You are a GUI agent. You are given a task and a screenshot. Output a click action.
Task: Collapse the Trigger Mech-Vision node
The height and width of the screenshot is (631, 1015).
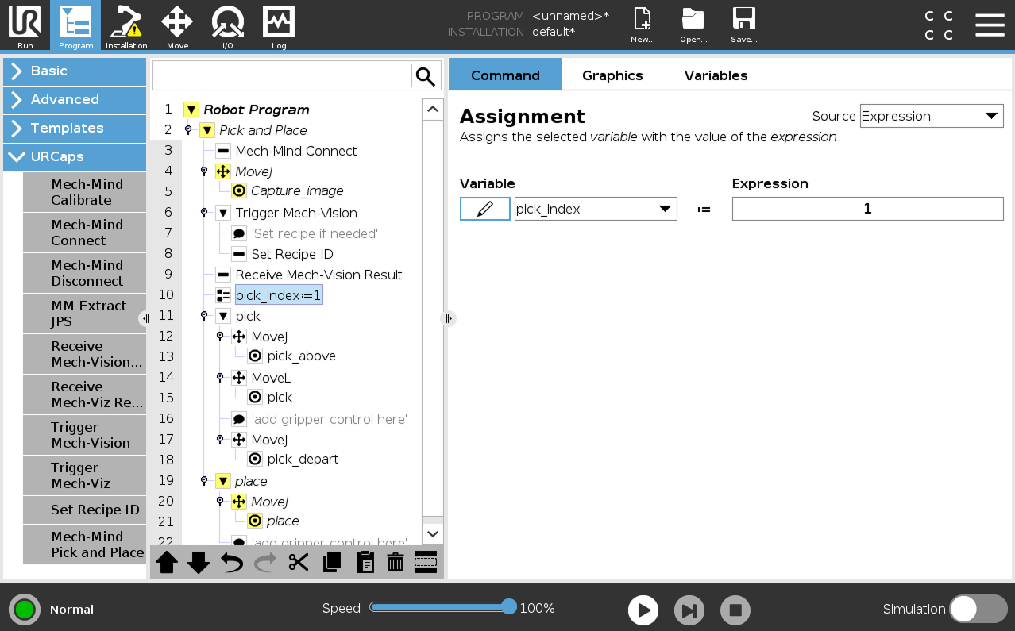[223, 213]
